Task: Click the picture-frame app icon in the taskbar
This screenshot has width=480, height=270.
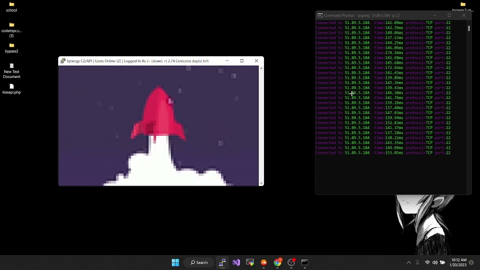Action: tap(250, 262)
